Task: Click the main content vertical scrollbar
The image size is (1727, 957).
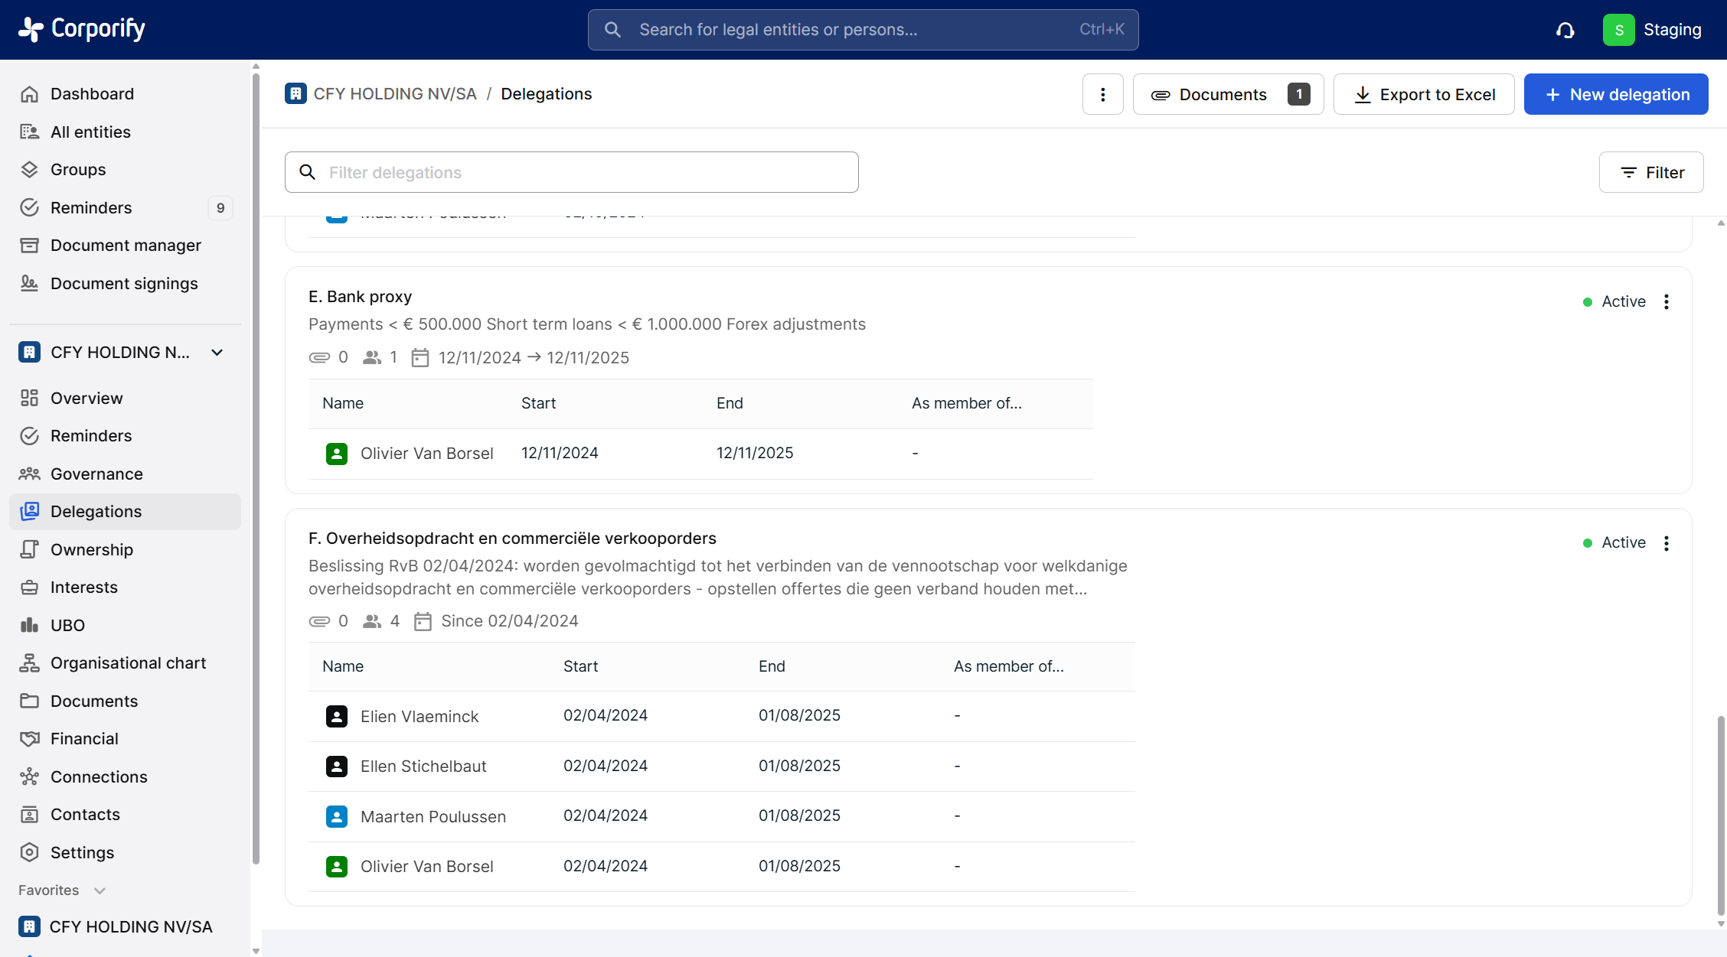Action: (1721, 815)
